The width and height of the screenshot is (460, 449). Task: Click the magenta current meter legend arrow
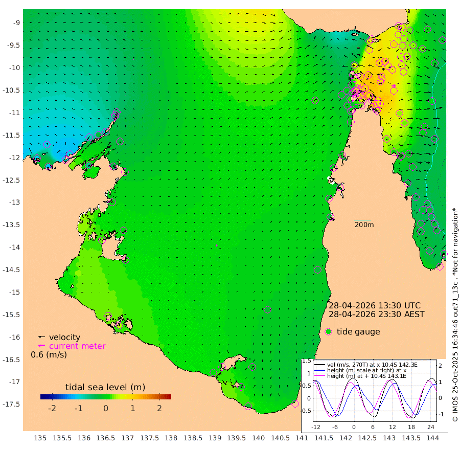[42, 346]
